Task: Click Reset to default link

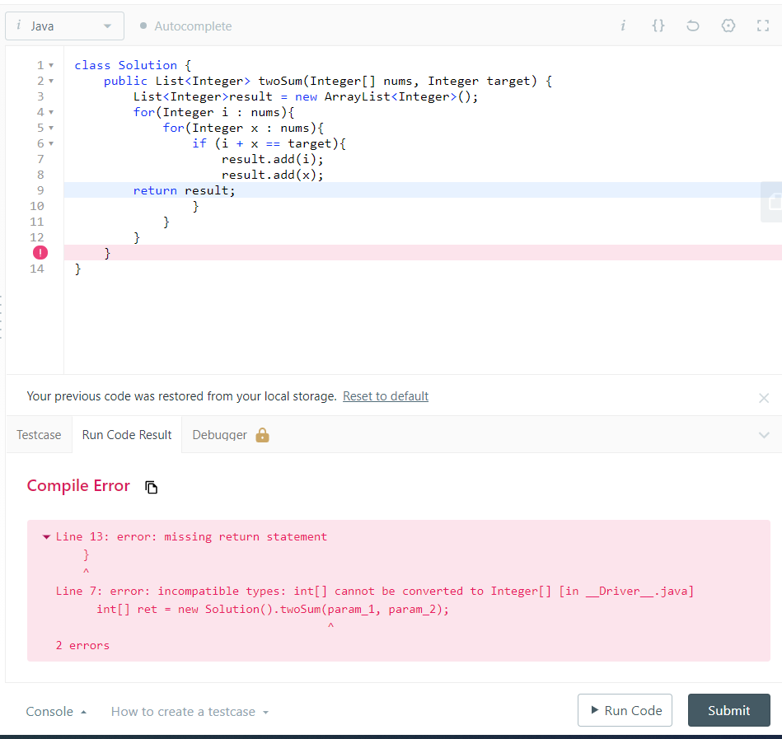Action: 386,396
